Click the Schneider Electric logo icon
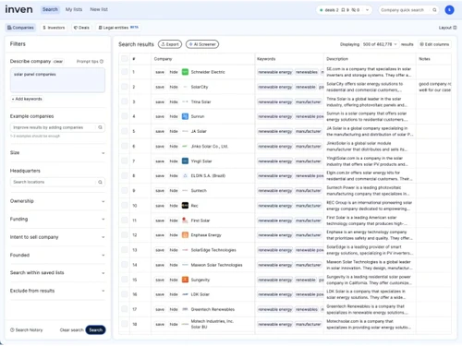462x346 pixels. (185, 72)
